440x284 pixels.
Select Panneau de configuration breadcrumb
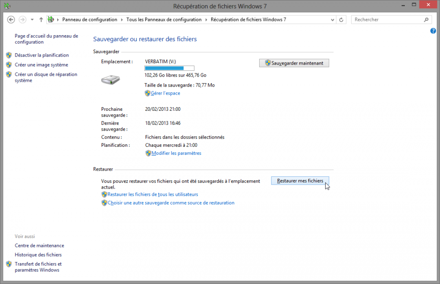(x=89, y=20)
